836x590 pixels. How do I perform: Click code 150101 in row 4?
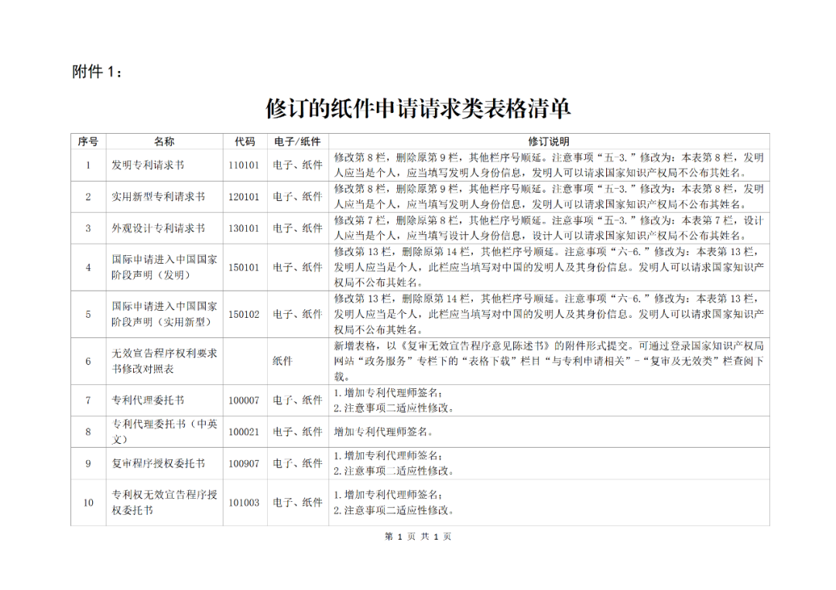click(x=244, y=268)
